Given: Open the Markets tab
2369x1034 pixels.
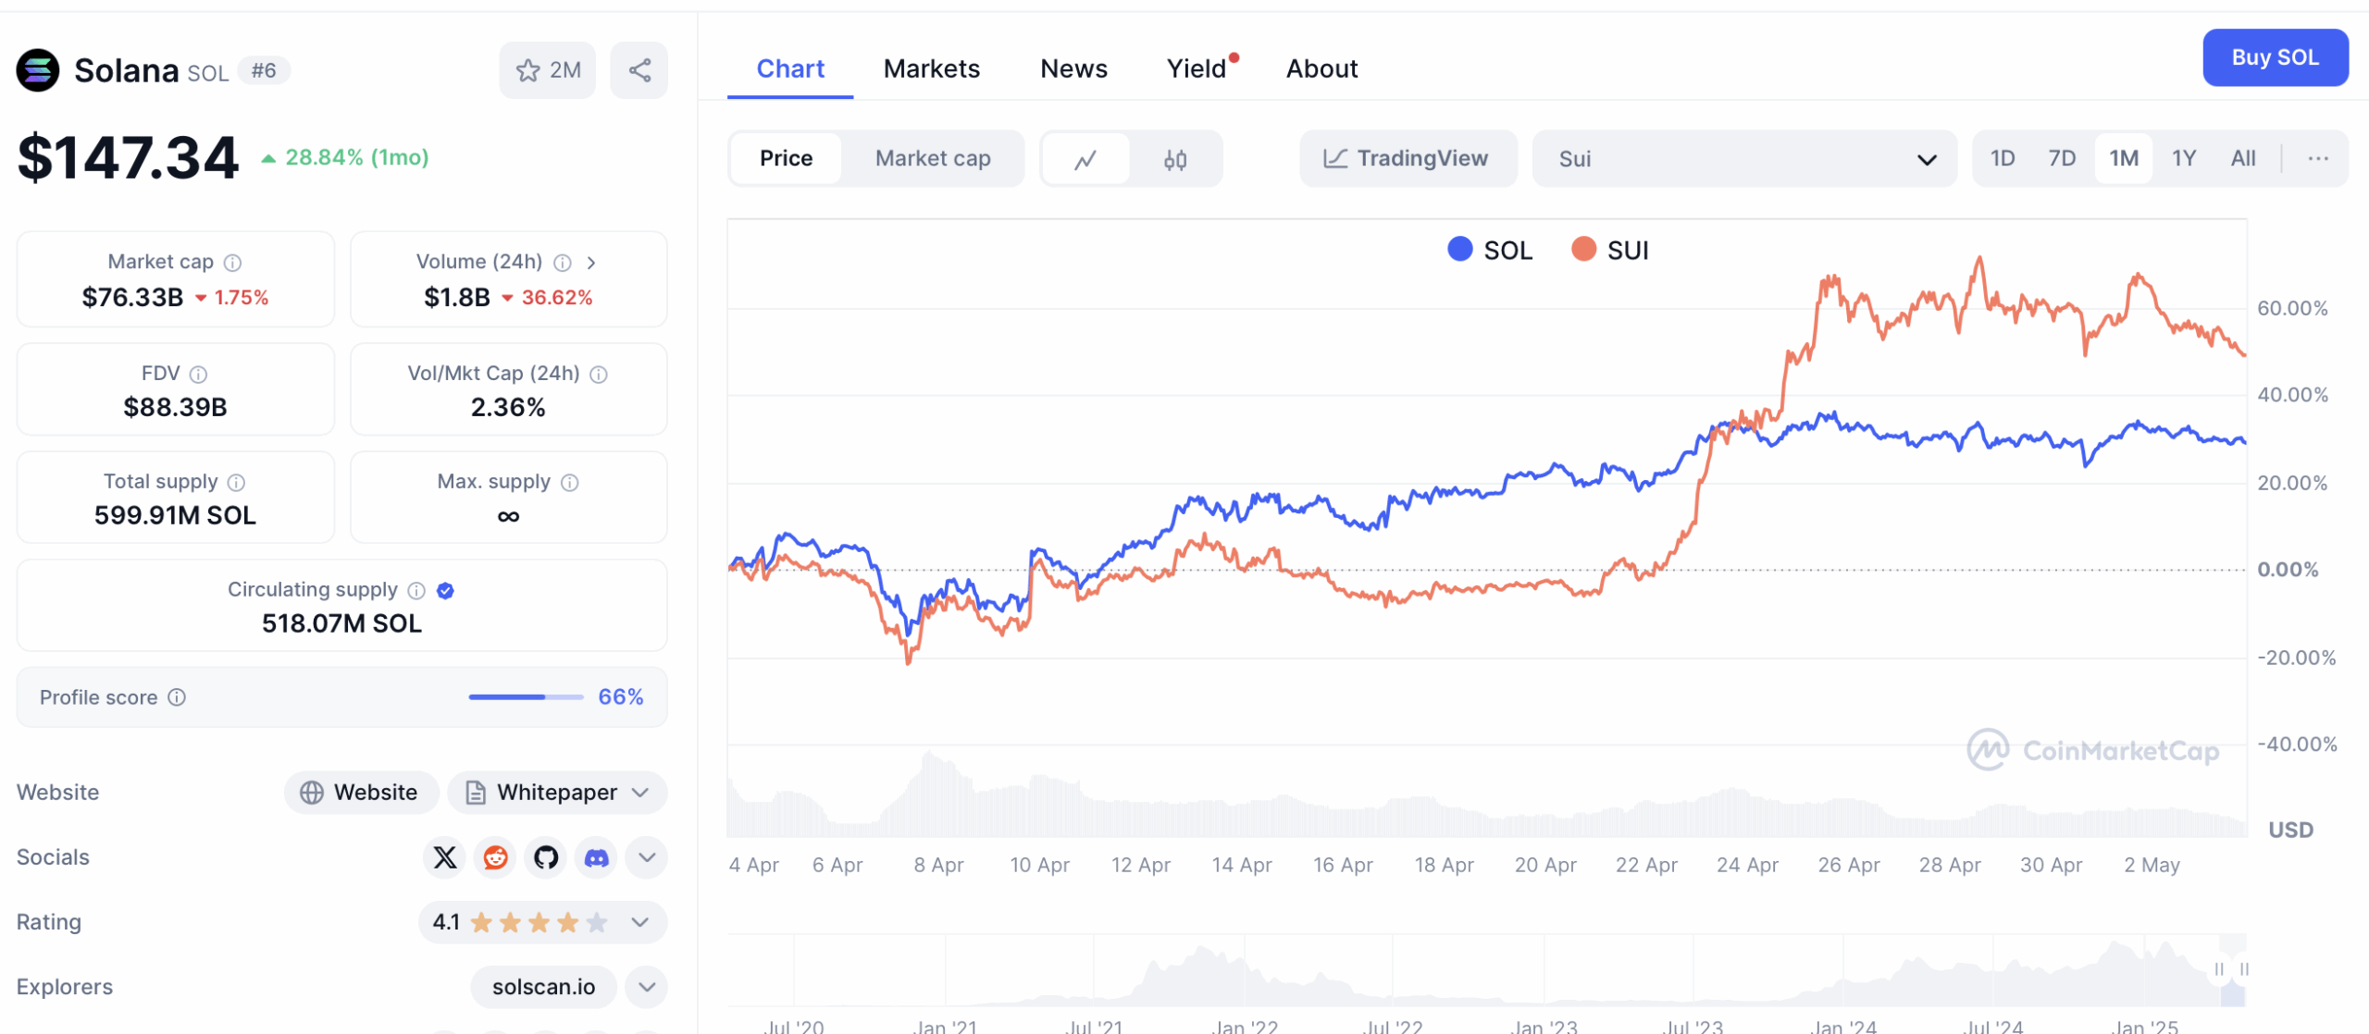Looking at the screenshot, I should coord(931,68).
